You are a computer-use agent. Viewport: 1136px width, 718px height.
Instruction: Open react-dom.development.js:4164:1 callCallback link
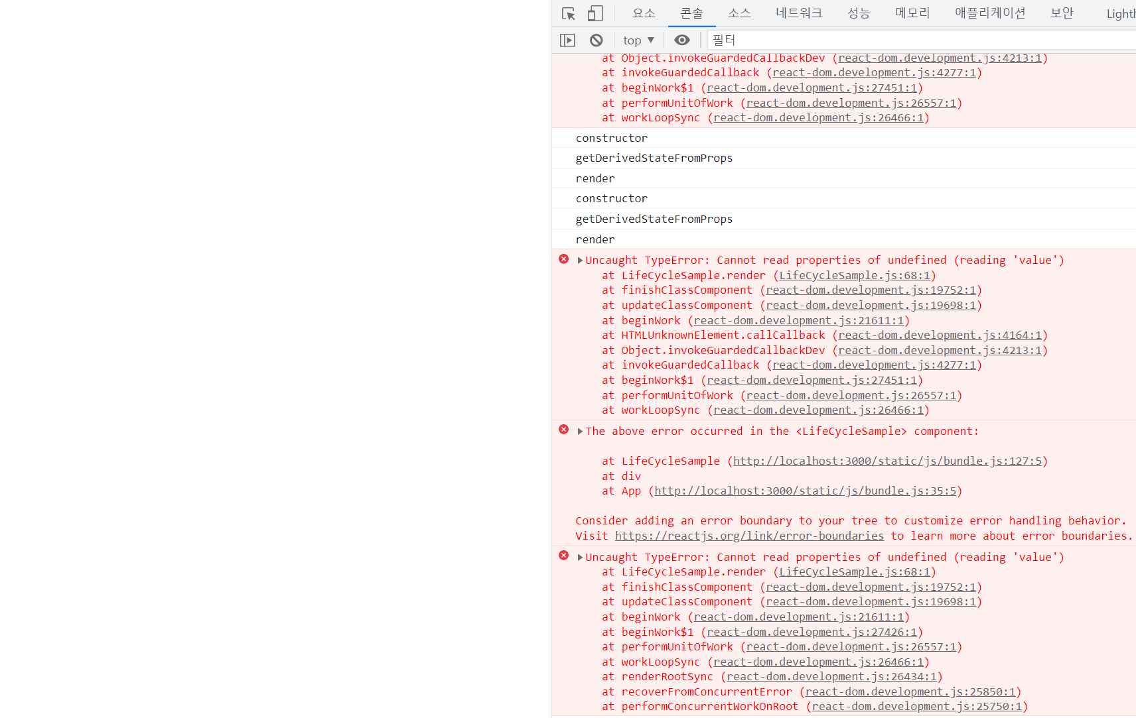[940, 335]
